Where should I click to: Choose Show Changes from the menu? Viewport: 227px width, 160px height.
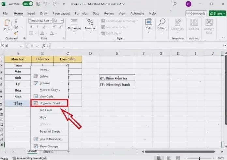tap(49, 146)
